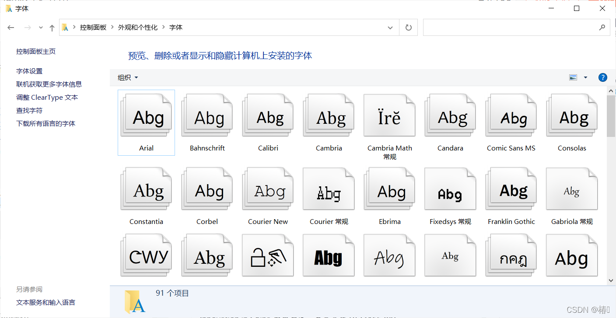
Task: Select the Franklin Gothic font icon
Action: click(x=511, y=189)
